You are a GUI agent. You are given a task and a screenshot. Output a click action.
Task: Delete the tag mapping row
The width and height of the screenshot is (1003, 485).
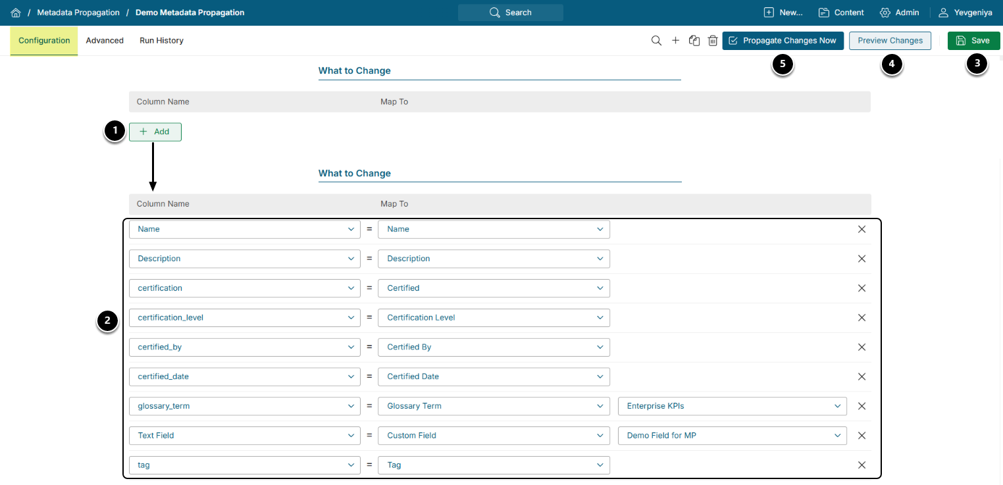click(862, 465)
